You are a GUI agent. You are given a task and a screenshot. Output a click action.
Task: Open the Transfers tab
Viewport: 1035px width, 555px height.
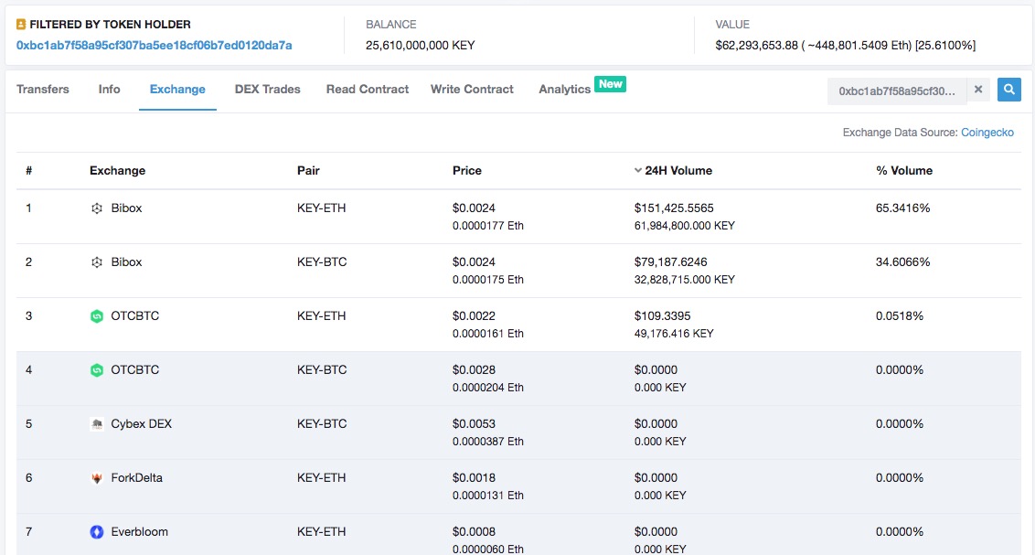[43, 89]
